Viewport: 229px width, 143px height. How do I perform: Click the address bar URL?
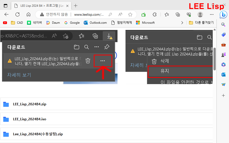click(x=89, y=14)
